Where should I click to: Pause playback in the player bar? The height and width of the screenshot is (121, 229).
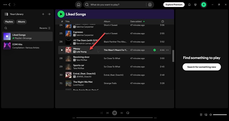pyautogui.click(x=114, y=113)
